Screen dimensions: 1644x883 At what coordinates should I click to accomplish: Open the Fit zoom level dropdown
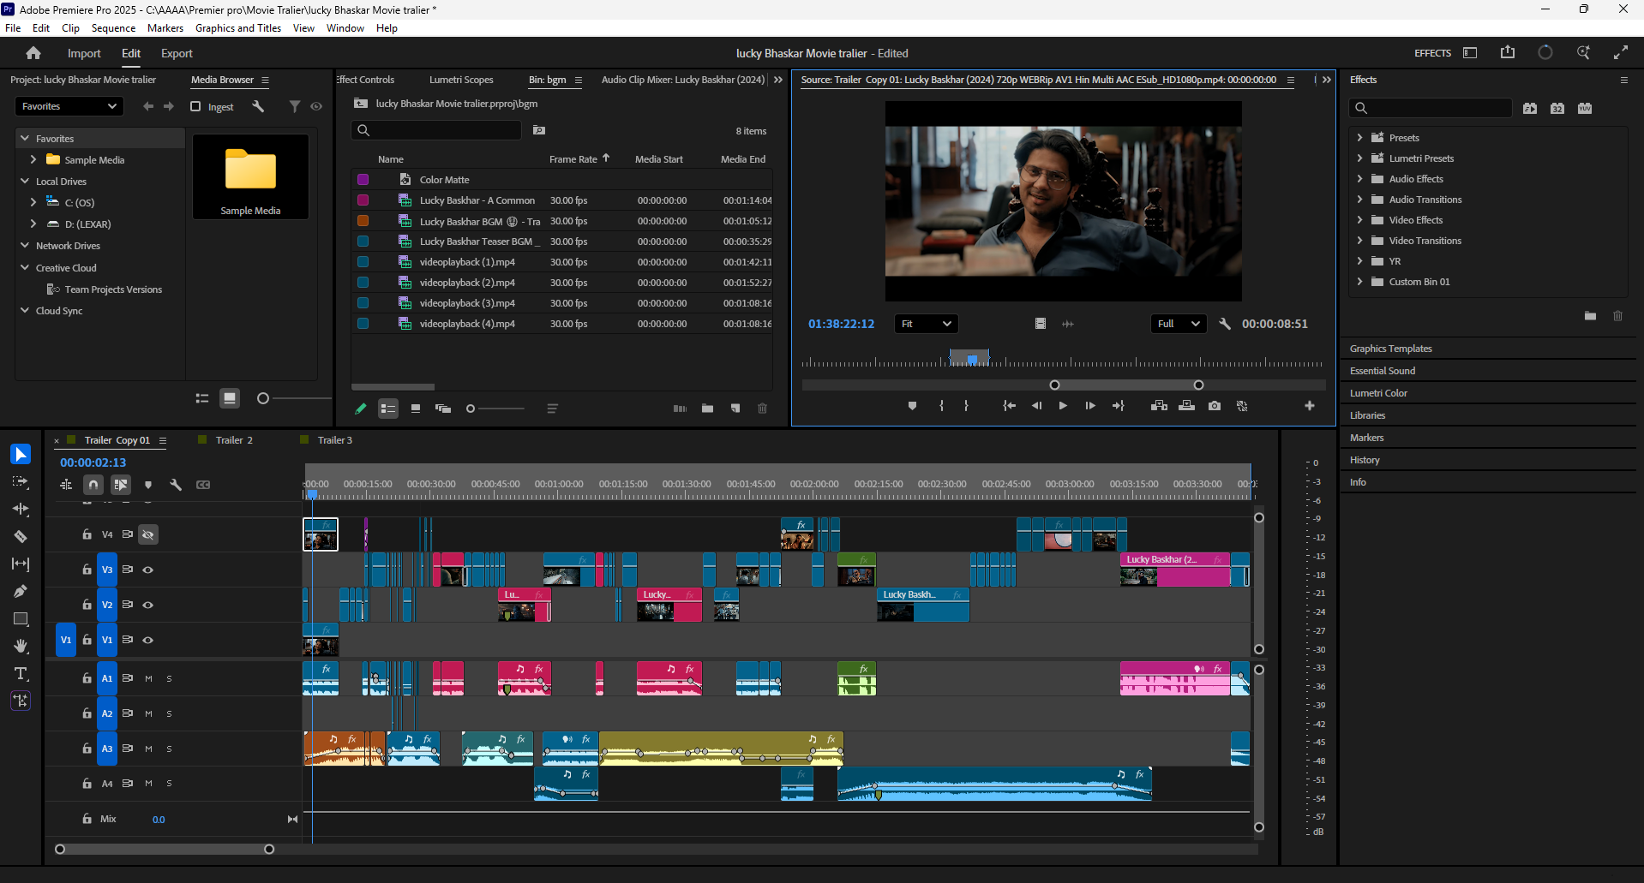coord(927,324)
